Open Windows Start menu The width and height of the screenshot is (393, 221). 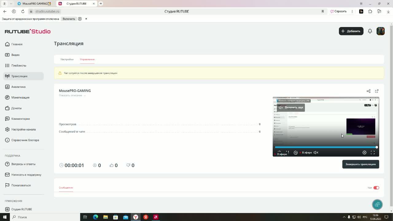5,217
